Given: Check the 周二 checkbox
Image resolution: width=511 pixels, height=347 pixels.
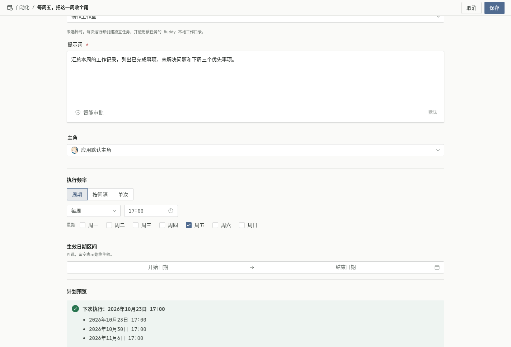Looking at the screenshot, I should (109, 225).
